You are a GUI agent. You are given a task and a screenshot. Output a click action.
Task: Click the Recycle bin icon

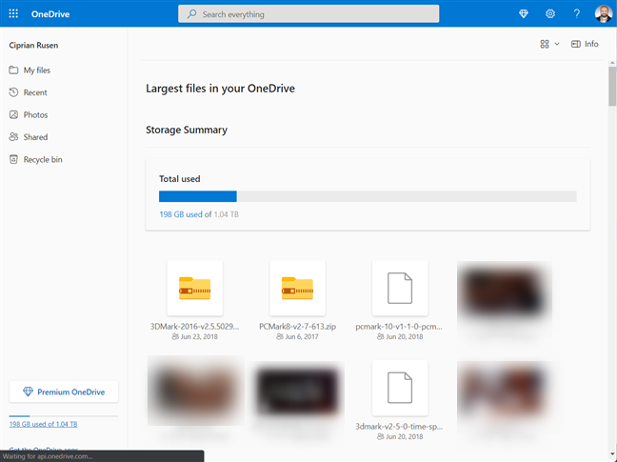(x=13, y=159)
